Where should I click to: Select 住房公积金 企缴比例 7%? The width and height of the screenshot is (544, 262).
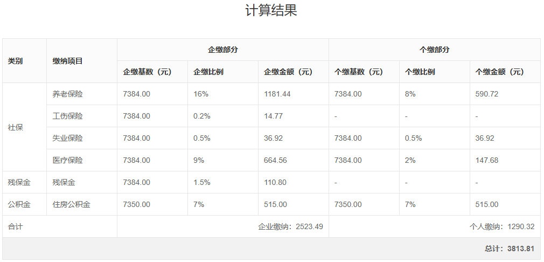click(199, 205)
